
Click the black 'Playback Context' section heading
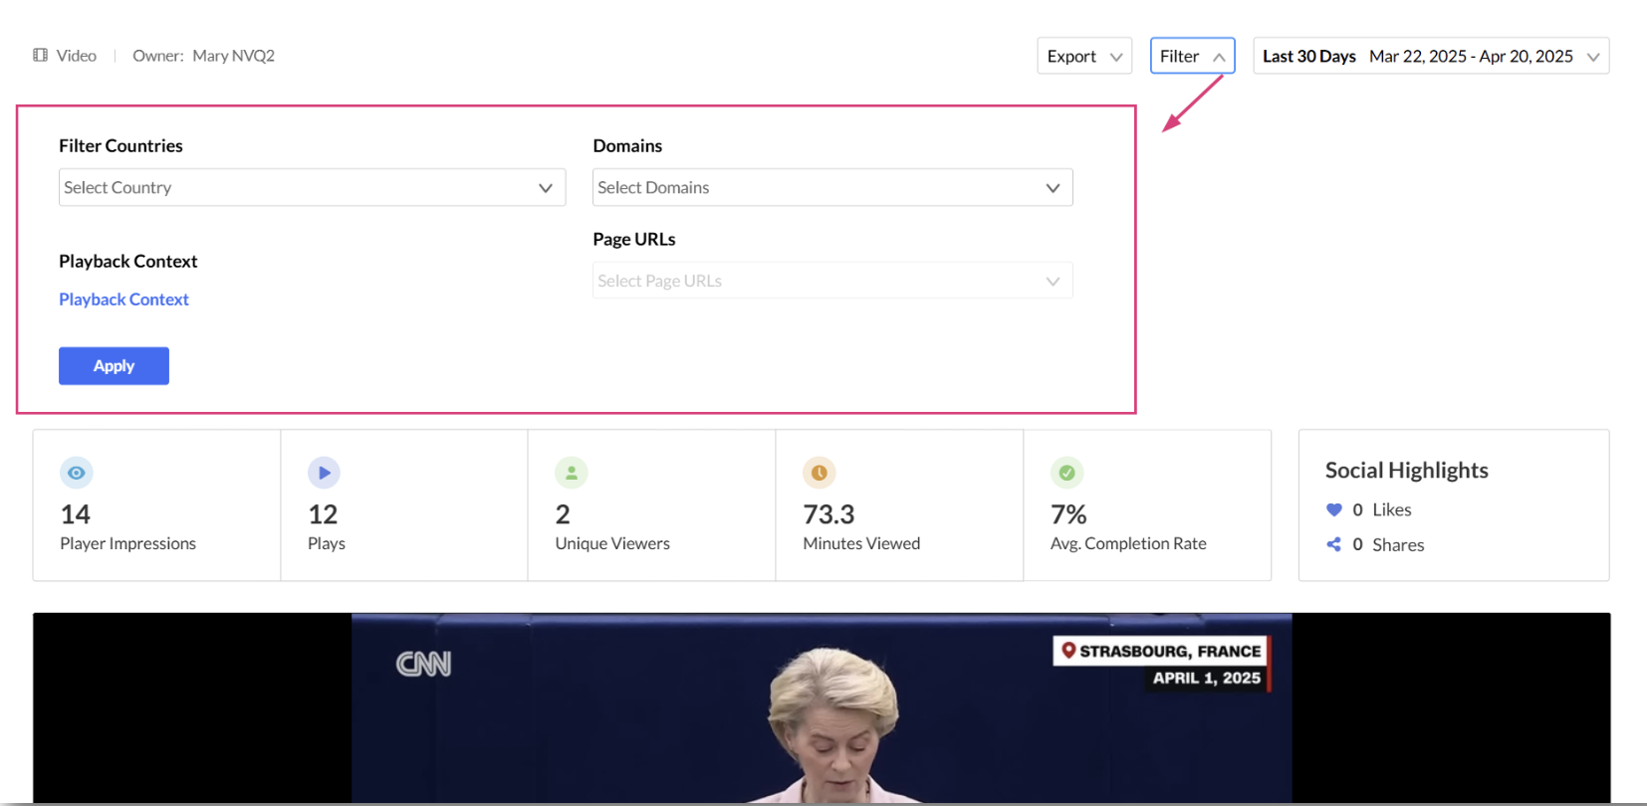coord(127,262)
